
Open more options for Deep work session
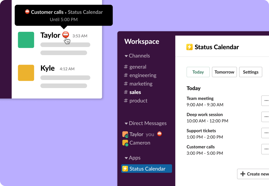point(266,117)
